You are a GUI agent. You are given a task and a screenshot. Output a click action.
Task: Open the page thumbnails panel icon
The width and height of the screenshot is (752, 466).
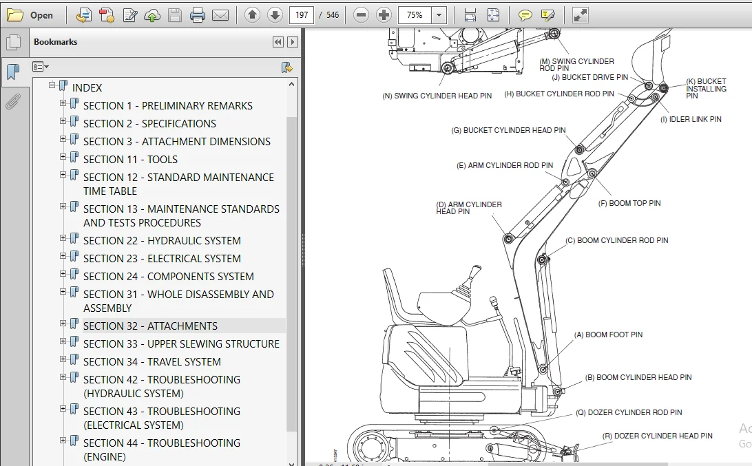pyautogui.click(x=14, y=42)
